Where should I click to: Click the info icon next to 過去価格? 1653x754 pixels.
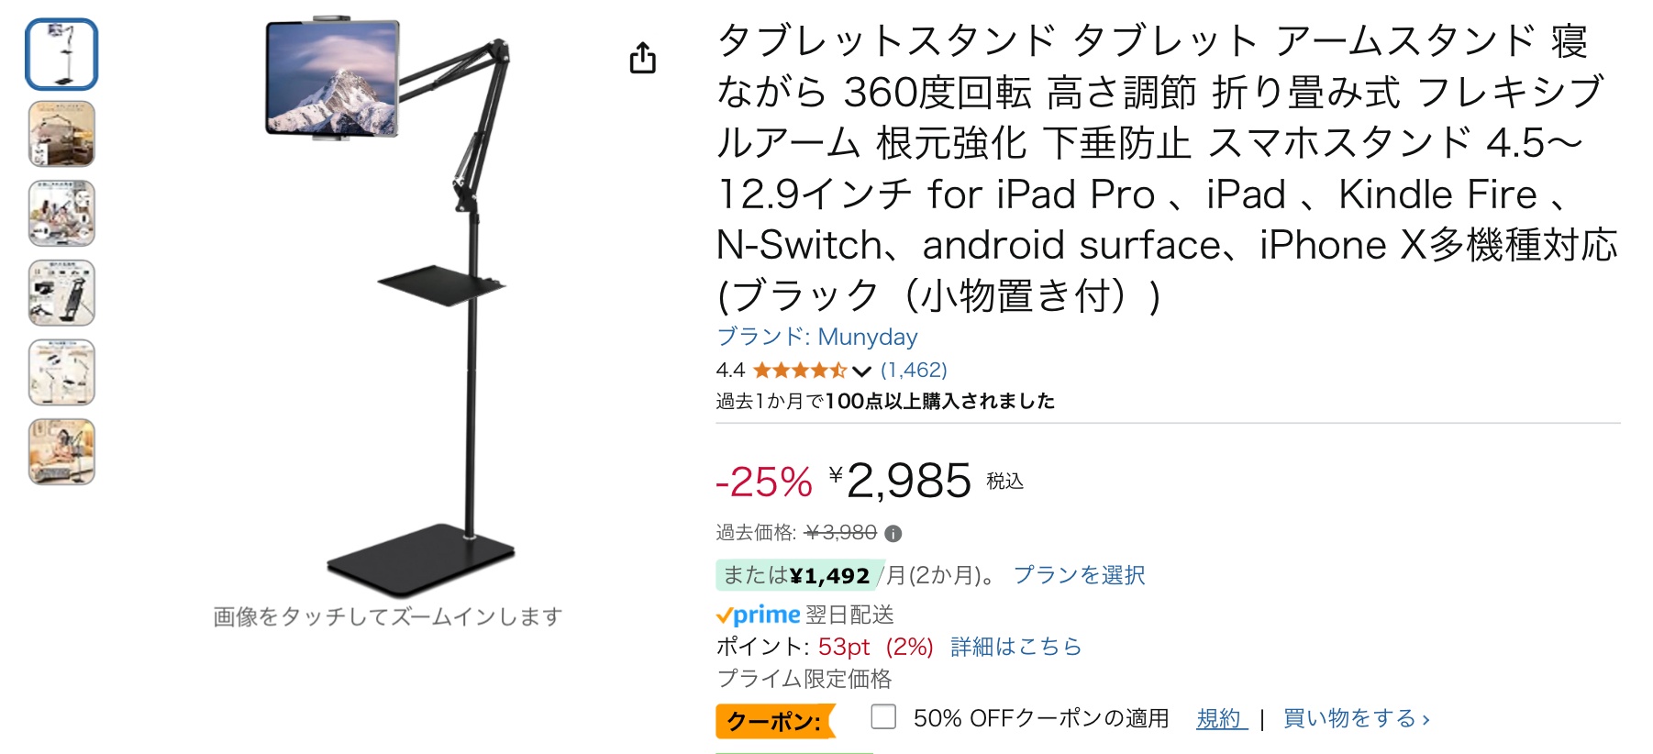pos(893,533)
